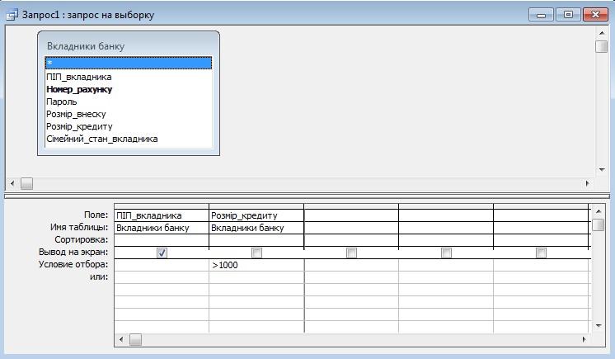Click the upper pane scroll-left arrow
Viewport: 615px width, 359px height.
[12, 183]
